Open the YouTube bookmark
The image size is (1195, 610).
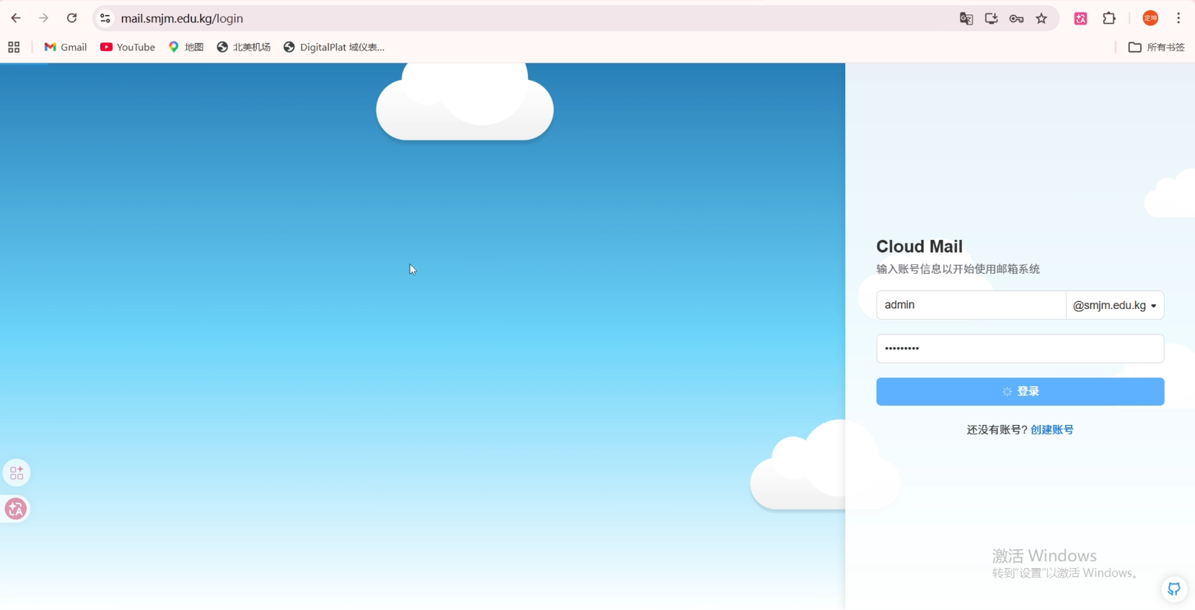(x=128, y=47)
